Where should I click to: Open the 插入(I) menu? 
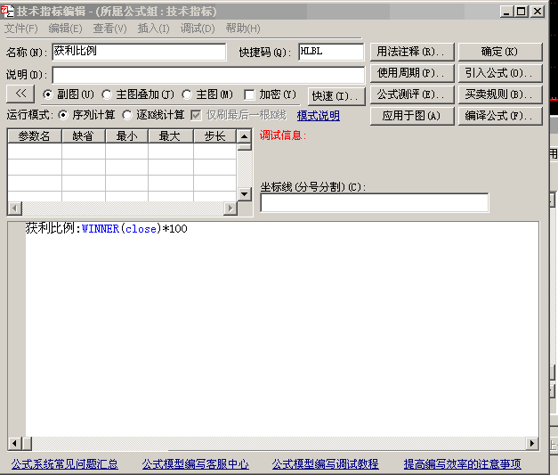pyautogui.click(x=153, y=29)
